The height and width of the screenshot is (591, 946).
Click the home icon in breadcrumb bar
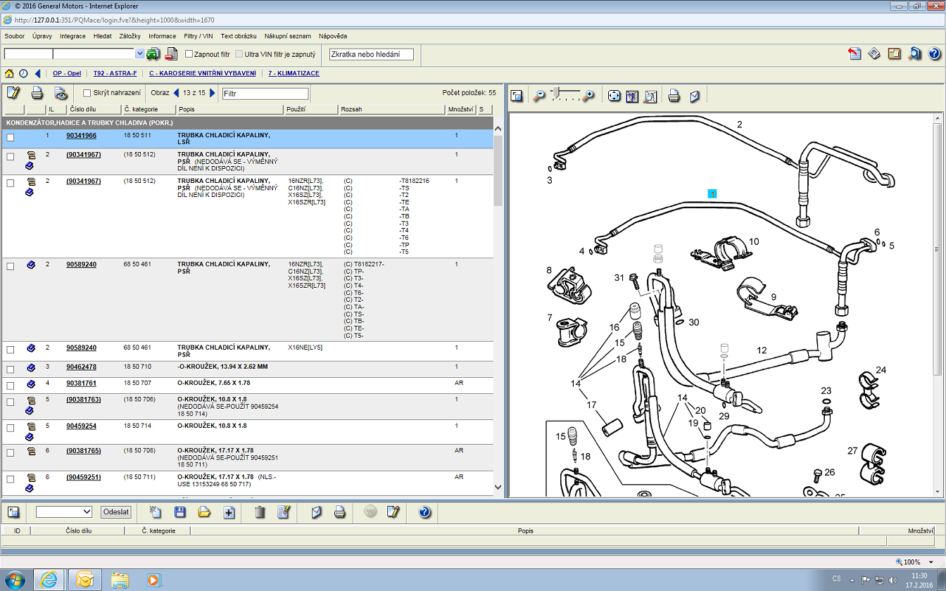pyautogui.click(x=9, y=73)
